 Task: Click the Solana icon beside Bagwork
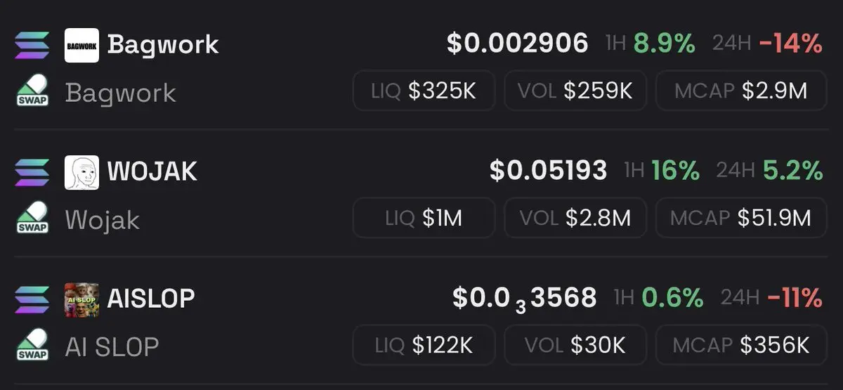click(x=32, y=46)
